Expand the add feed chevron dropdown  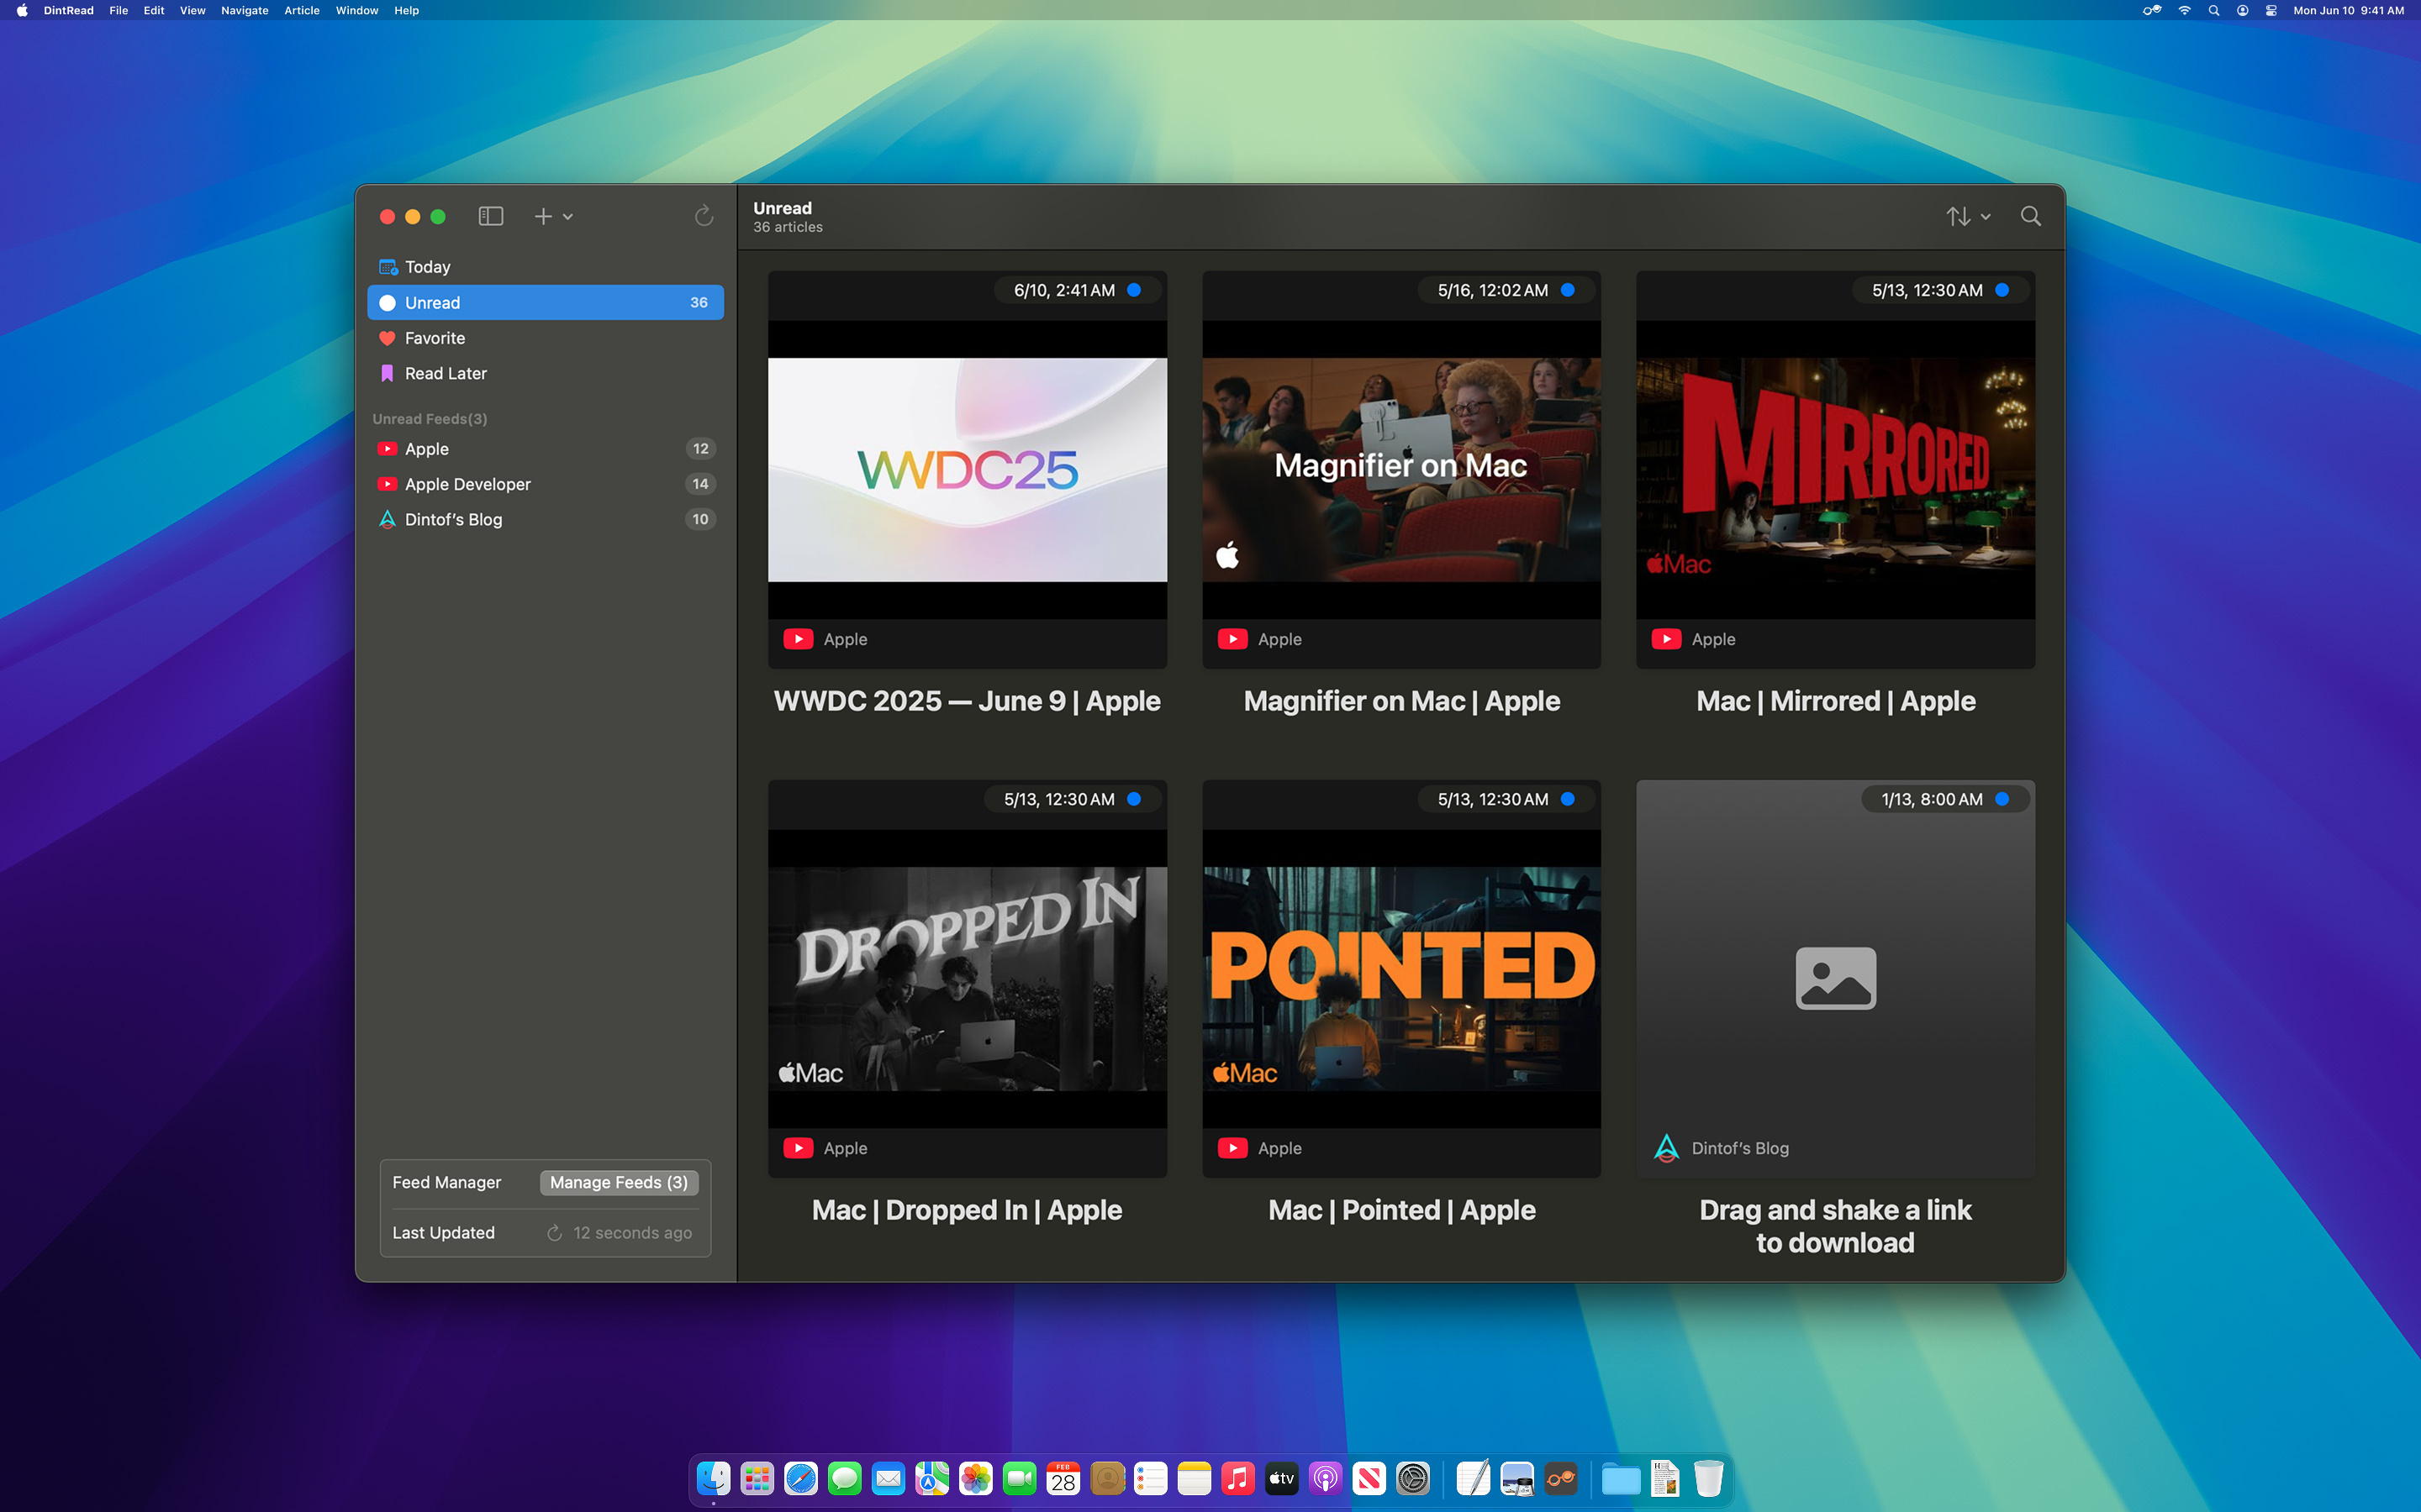point(567,217)
